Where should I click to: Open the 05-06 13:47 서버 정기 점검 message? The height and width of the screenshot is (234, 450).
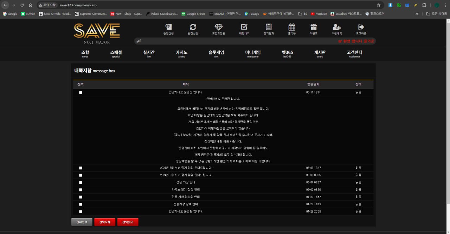point(186,168)
